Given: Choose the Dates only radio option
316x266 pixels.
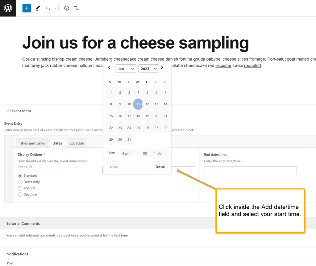Looking at the screenshot, I should tap(20, 182).
